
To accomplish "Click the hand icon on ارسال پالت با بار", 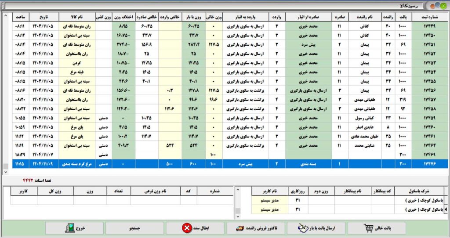I will tap(302, 228).
